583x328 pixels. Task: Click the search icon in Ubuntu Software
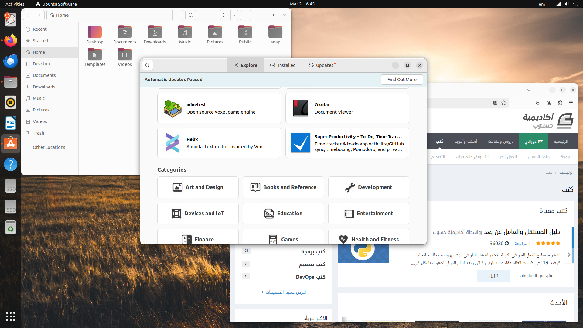pos(148,65)
